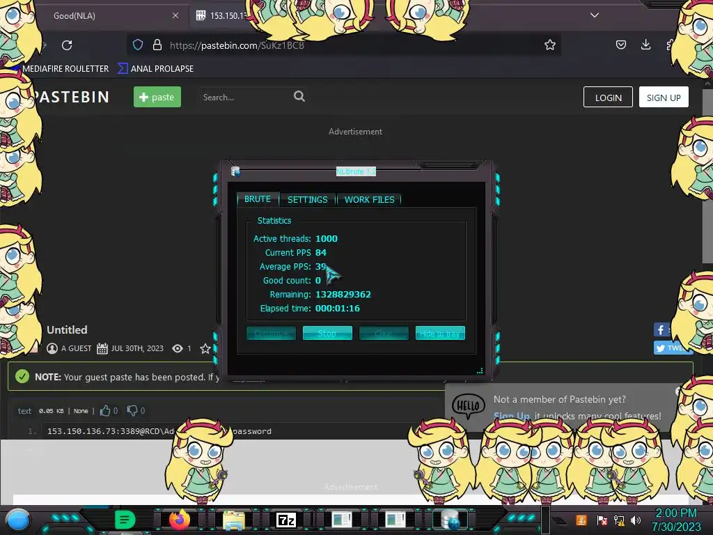This screenshot has height=535, width=713.
Task: Click the calendar icon beside JUL 30TH
Action: pyautogui.click(x=102, y=348)
